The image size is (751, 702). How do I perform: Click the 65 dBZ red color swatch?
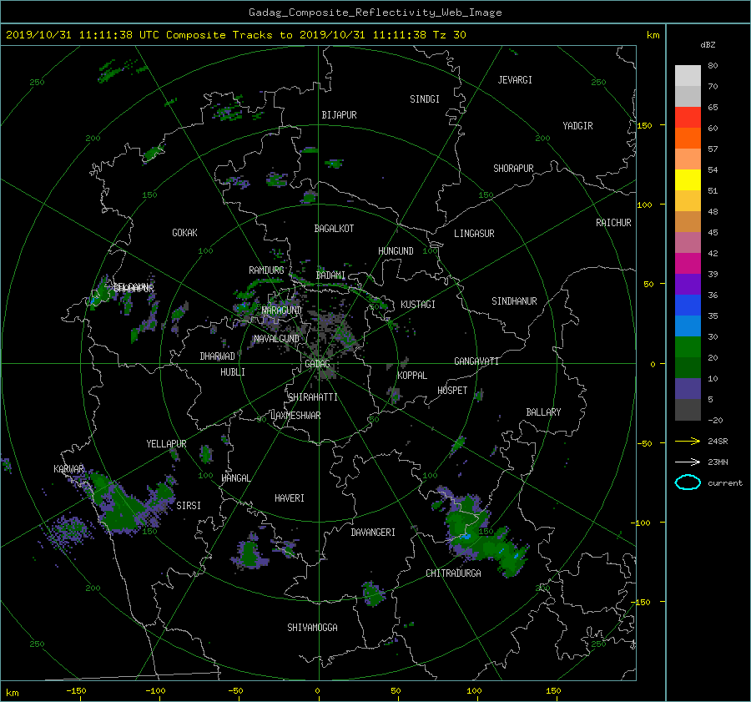tap(688, 117)
